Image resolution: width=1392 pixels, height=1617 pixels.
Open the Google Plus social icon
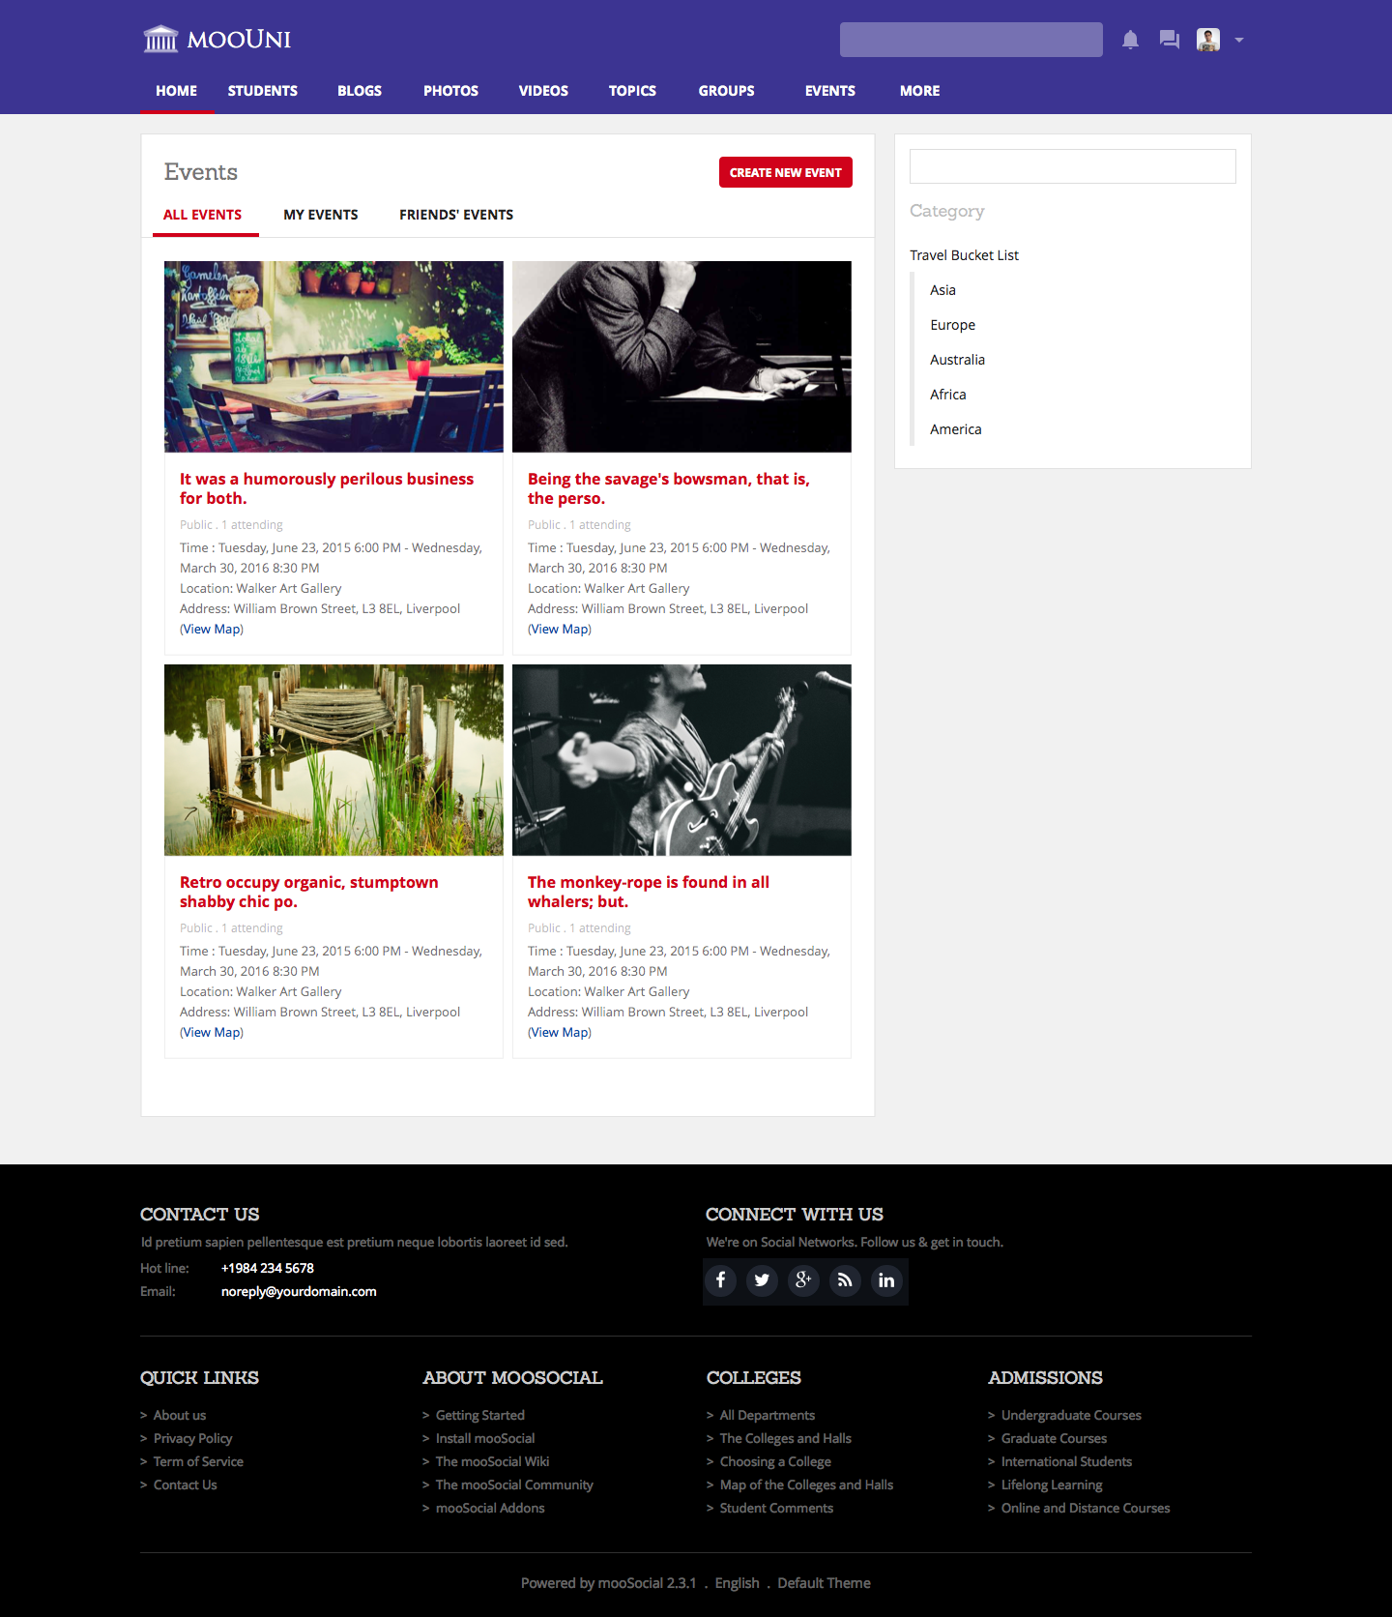pos(803,1280)
